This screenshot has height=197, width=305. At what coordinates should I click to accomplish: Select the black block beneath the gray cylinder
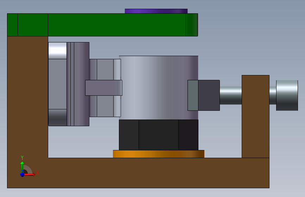159,135
